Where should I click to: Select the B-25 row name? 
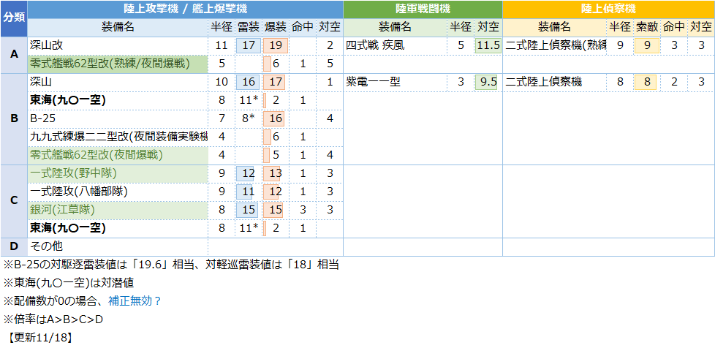(x=118, y=118)
